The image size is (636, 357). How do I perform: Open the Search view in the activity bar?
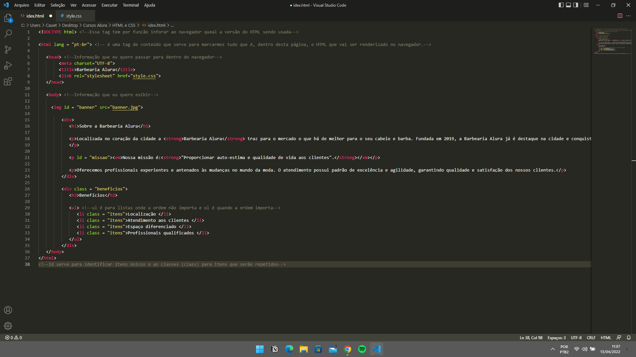click(x=8, y=34)
